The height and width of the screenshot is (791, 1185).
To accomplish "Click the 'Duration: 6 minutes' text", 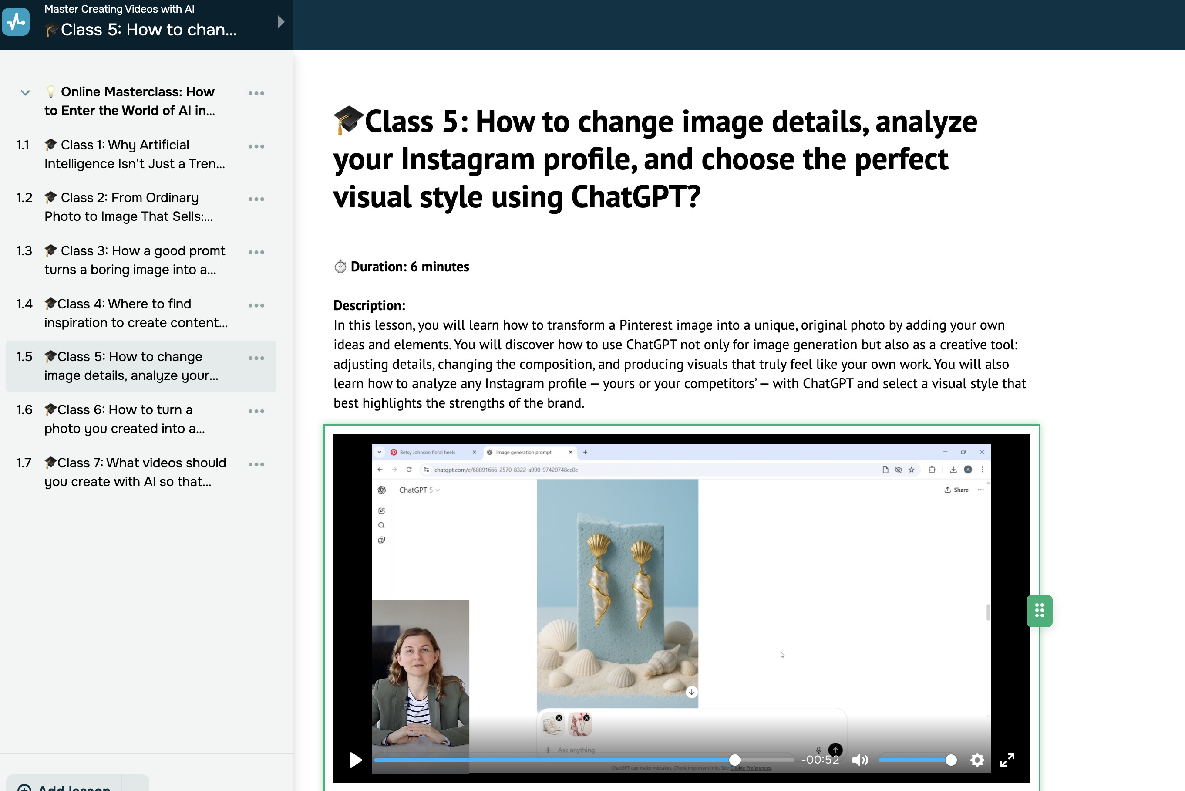I will (x=410, y=267).
